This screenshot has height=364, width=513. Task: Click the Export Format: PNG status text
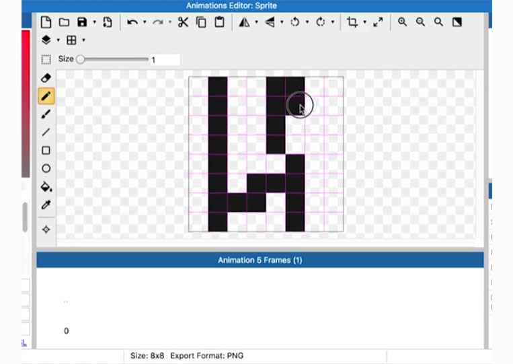pyautogui.click(x=207, y=356)
